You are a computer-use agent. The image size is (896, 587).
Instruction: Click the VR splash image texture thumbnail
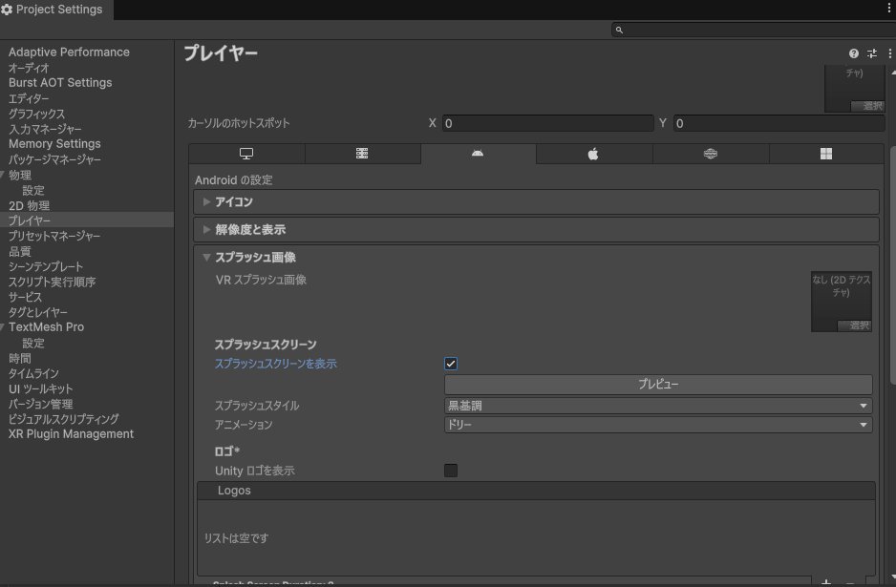pyautogui.click(x=842, y=301)
